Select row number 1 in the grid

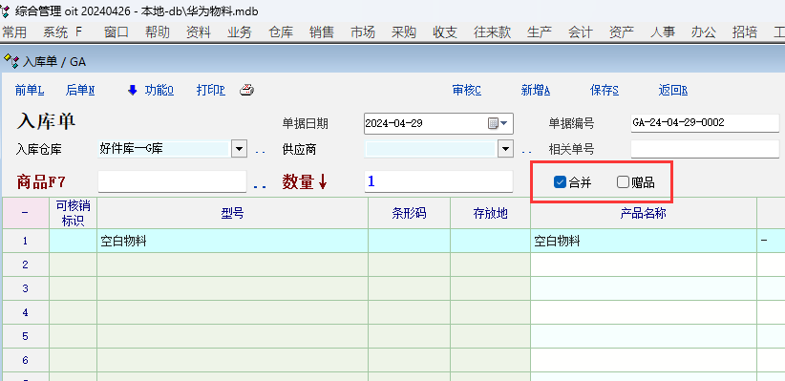click(x=26, y=241)
